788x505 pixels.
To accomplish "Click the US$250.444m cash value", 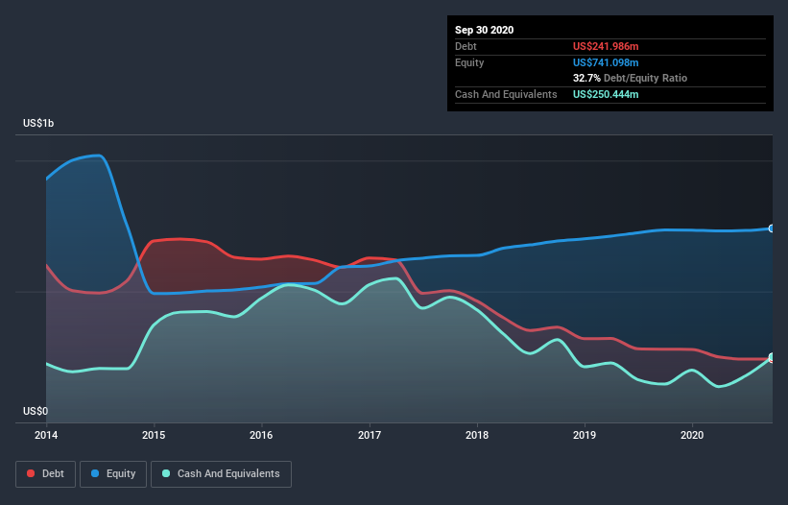I will click(x=606, y=94).
